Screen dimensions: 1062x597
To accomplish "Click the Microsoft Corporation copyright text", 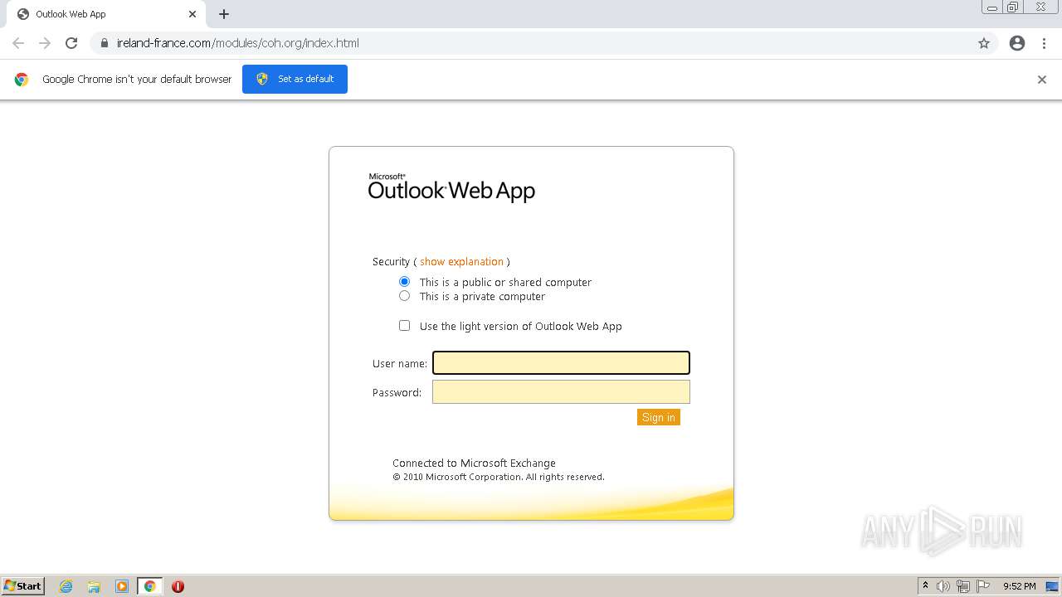I will 498,477.
